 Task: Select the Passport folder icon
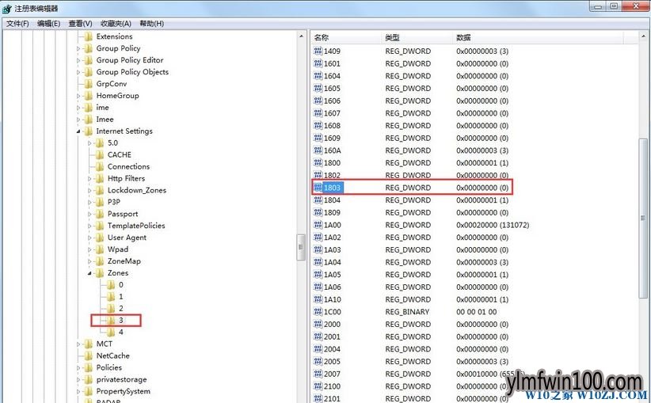click(99, 214)
